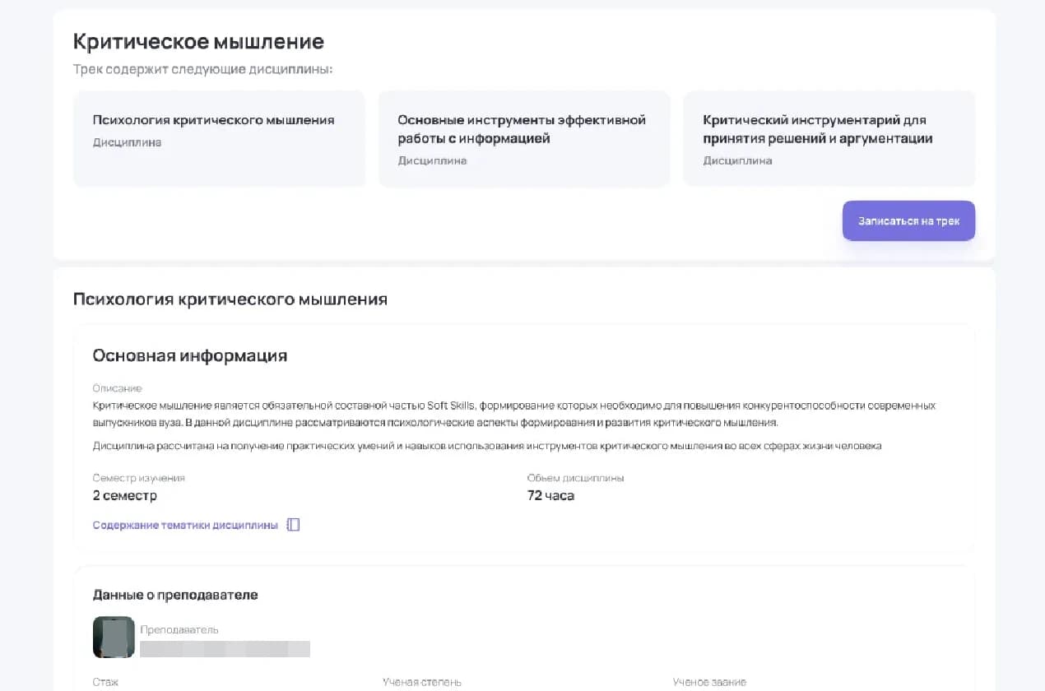Click the "2 семестр" value
The height and width of the screenshot is (691, 1045).
pos(124,495)
